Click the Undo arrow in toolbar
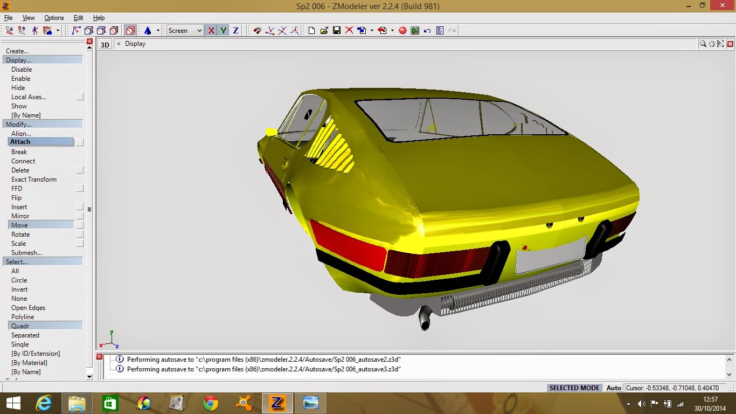 [427, 31]
